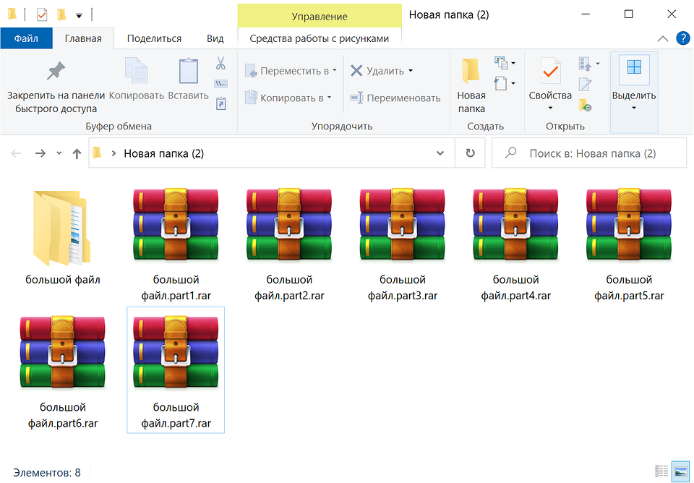Select the большой файл.part4.rar archive
Viewport: 694px width, 483px height.
[x=515, y=246]
